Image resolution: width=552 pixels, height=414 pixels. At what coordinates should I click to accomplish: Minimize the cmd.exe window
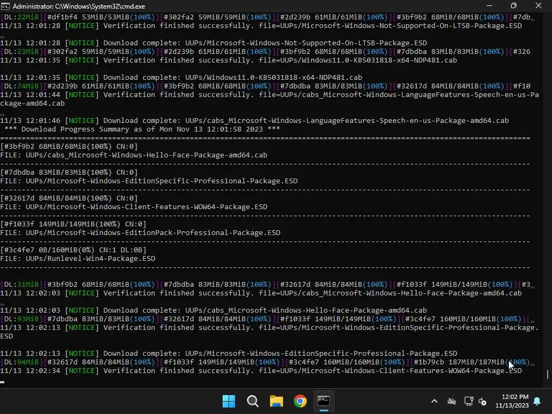point(489,5)
